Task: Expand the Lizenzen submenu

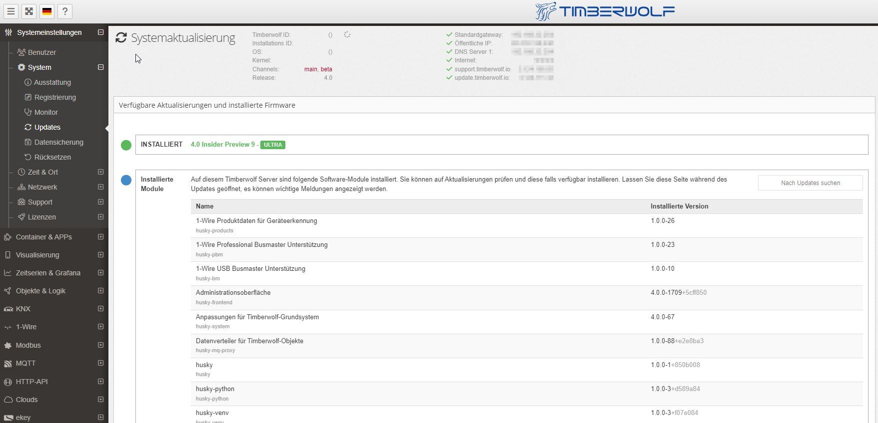Action: [100, 217]
